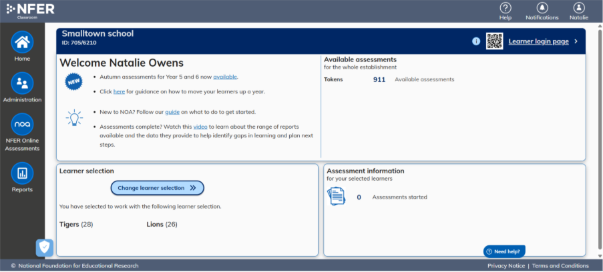Click the 'Assessment information' heading
Screen dimensions: 603x272
coord(365,171)
